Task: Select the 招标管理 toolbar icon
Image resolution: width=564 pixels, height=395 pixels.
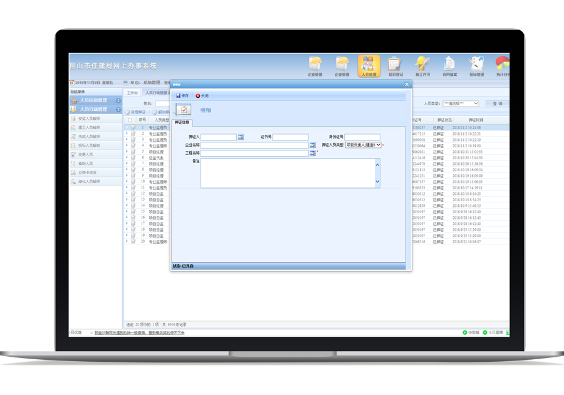Action: (476, 65)
